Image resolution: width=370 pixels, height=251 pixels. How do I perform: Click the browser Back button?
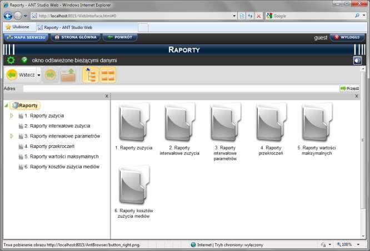click(x=8, y=16)
